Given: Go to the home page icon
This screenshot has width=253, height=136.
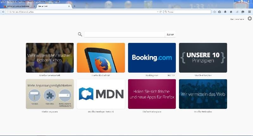Looking at the screenshot, I should pyautogui.click(x=231, y=12).
